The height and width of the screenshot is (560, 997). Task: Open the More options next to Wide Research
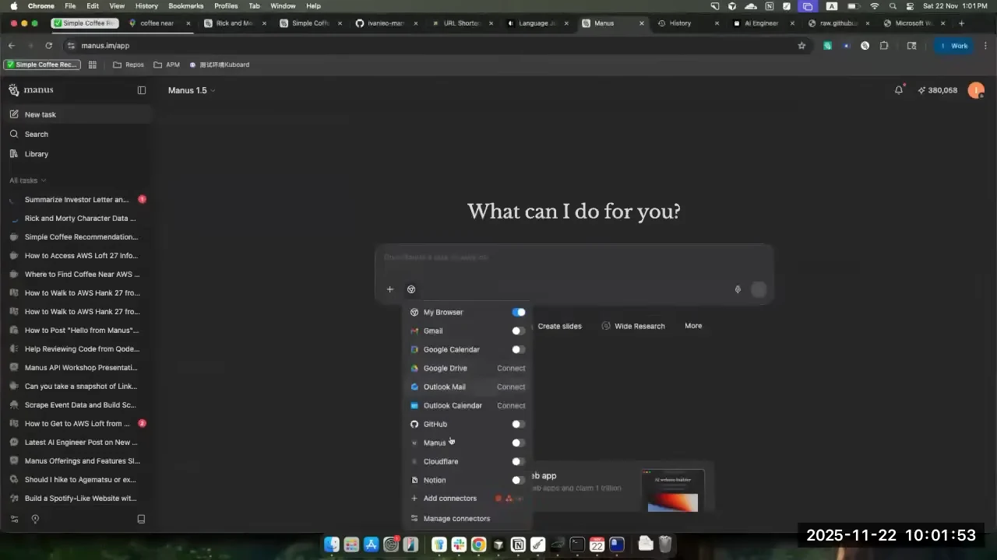693,326
